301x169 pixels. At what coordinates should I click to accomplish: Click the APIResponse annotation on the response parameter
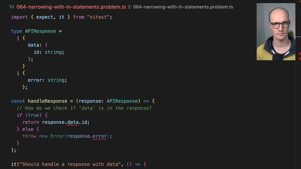tap(122, 101)
